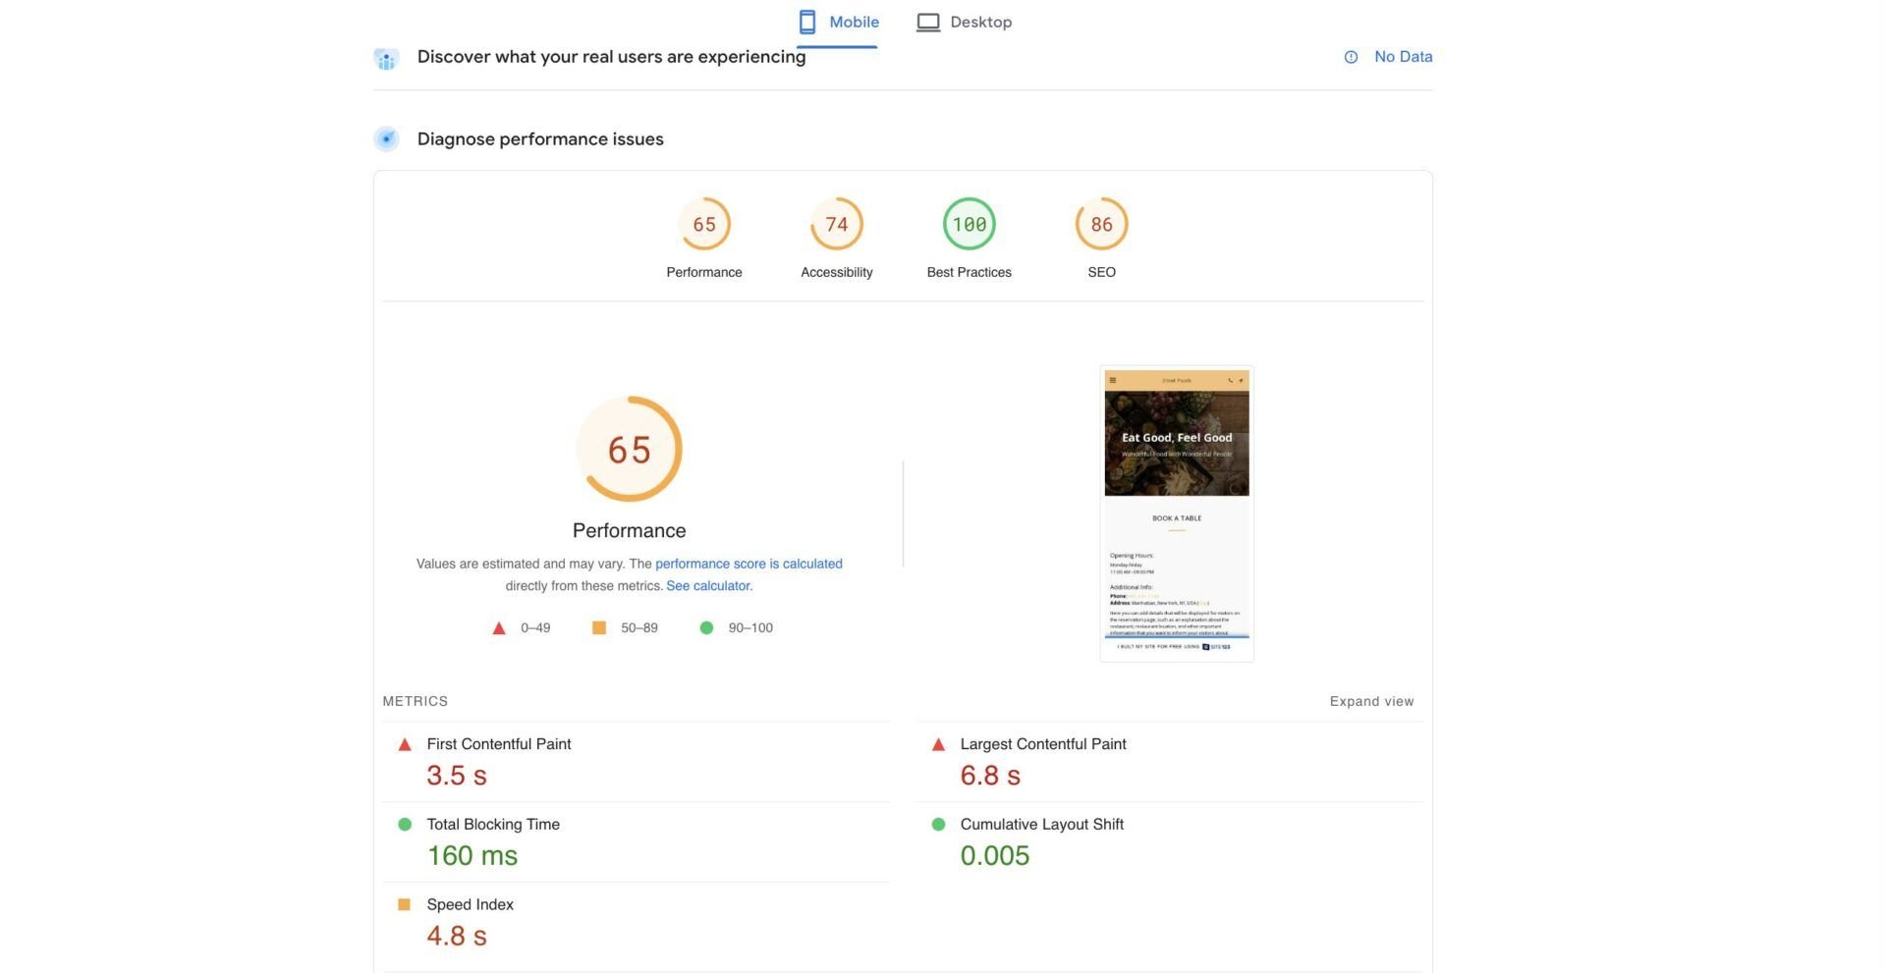Click Total Blocking Time metric name
This screenshot has height=973, width=1886.
(x=493, y=825)
